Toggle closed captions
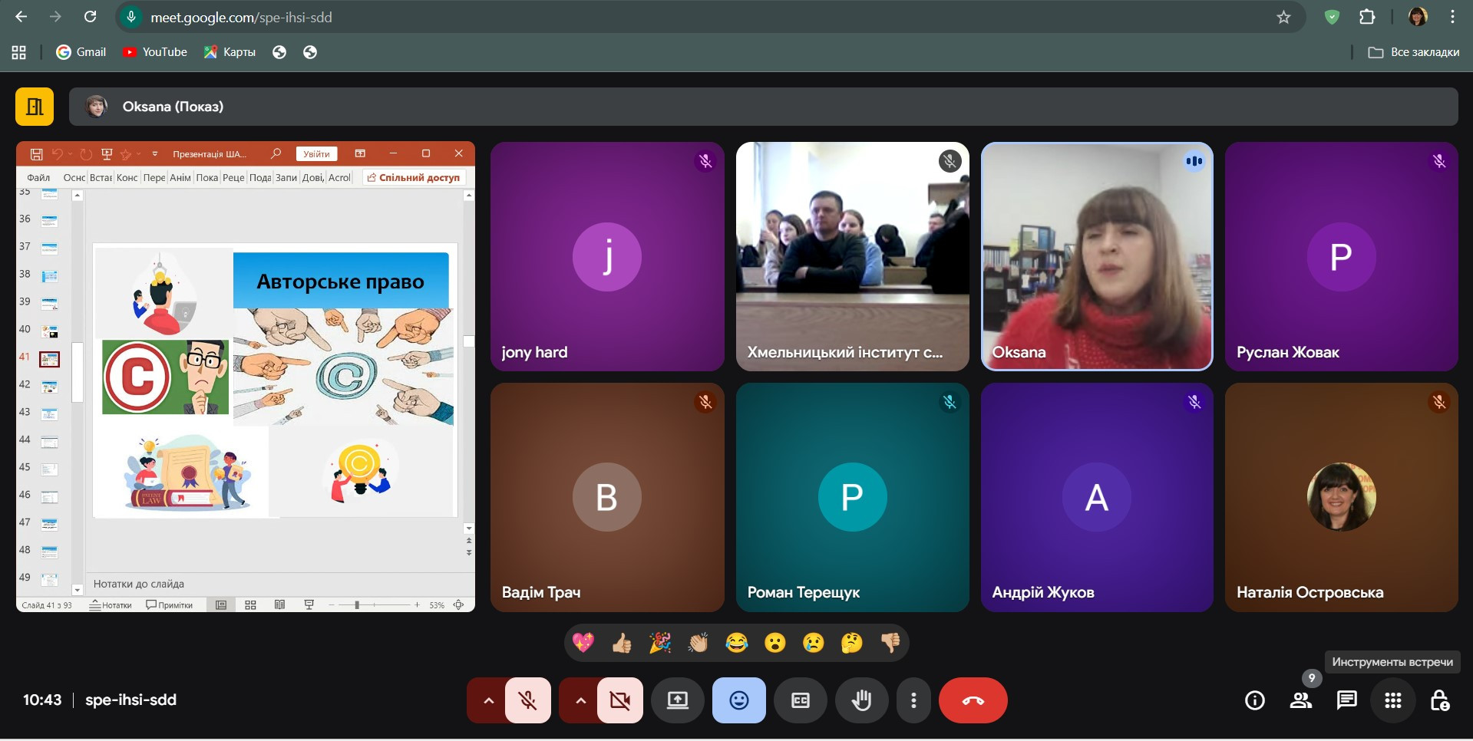 pos(800,700)
